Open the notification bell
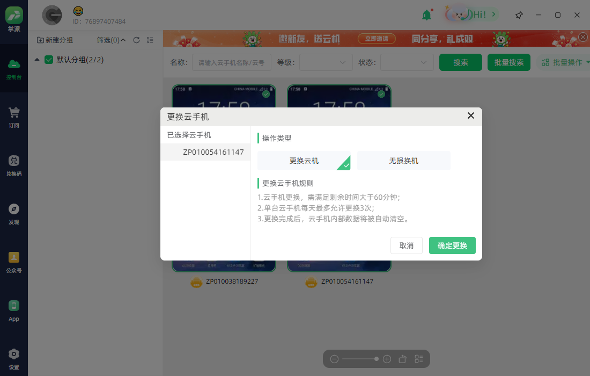Screen dimensions: 590x376 [427, 15]
